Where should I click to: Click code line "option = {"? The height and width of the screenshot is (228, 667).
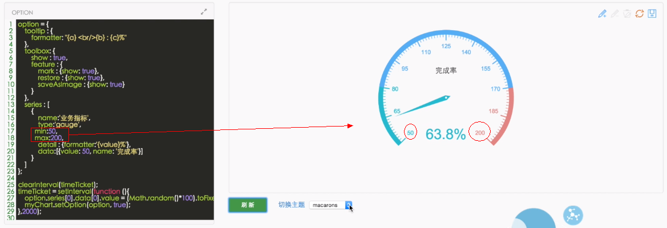click(x=34, y=24)
